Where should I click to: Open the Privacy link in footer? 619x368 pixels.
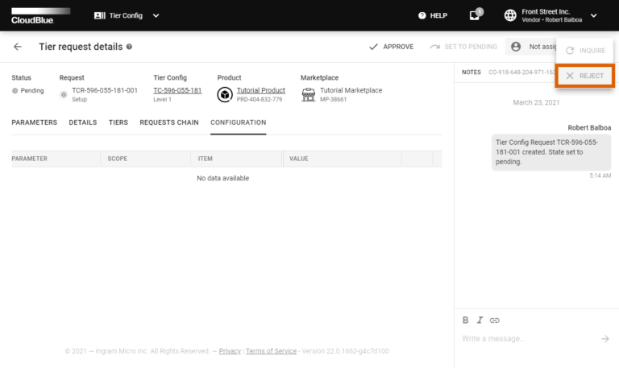pos(230,351)
